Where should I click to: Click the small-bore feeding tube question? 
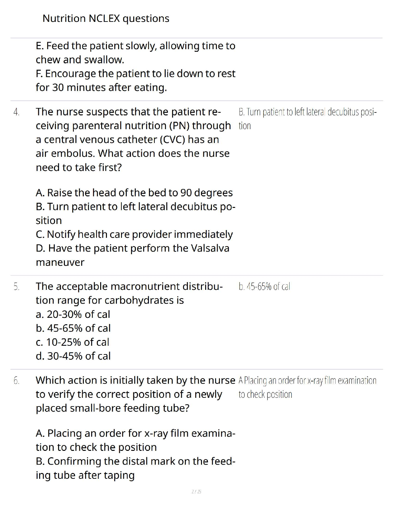coord(135,394)
